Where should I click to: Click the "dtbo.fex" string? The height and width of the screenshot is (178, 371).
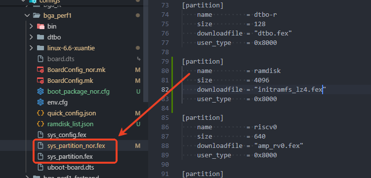pyautogui.click(x=273, y=34)
